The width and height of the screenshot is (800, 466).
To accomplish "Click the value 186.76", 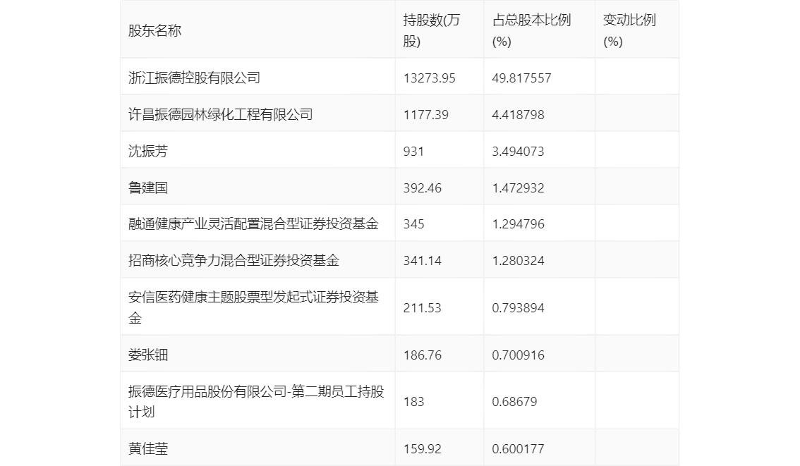I will tap(422, 355).
